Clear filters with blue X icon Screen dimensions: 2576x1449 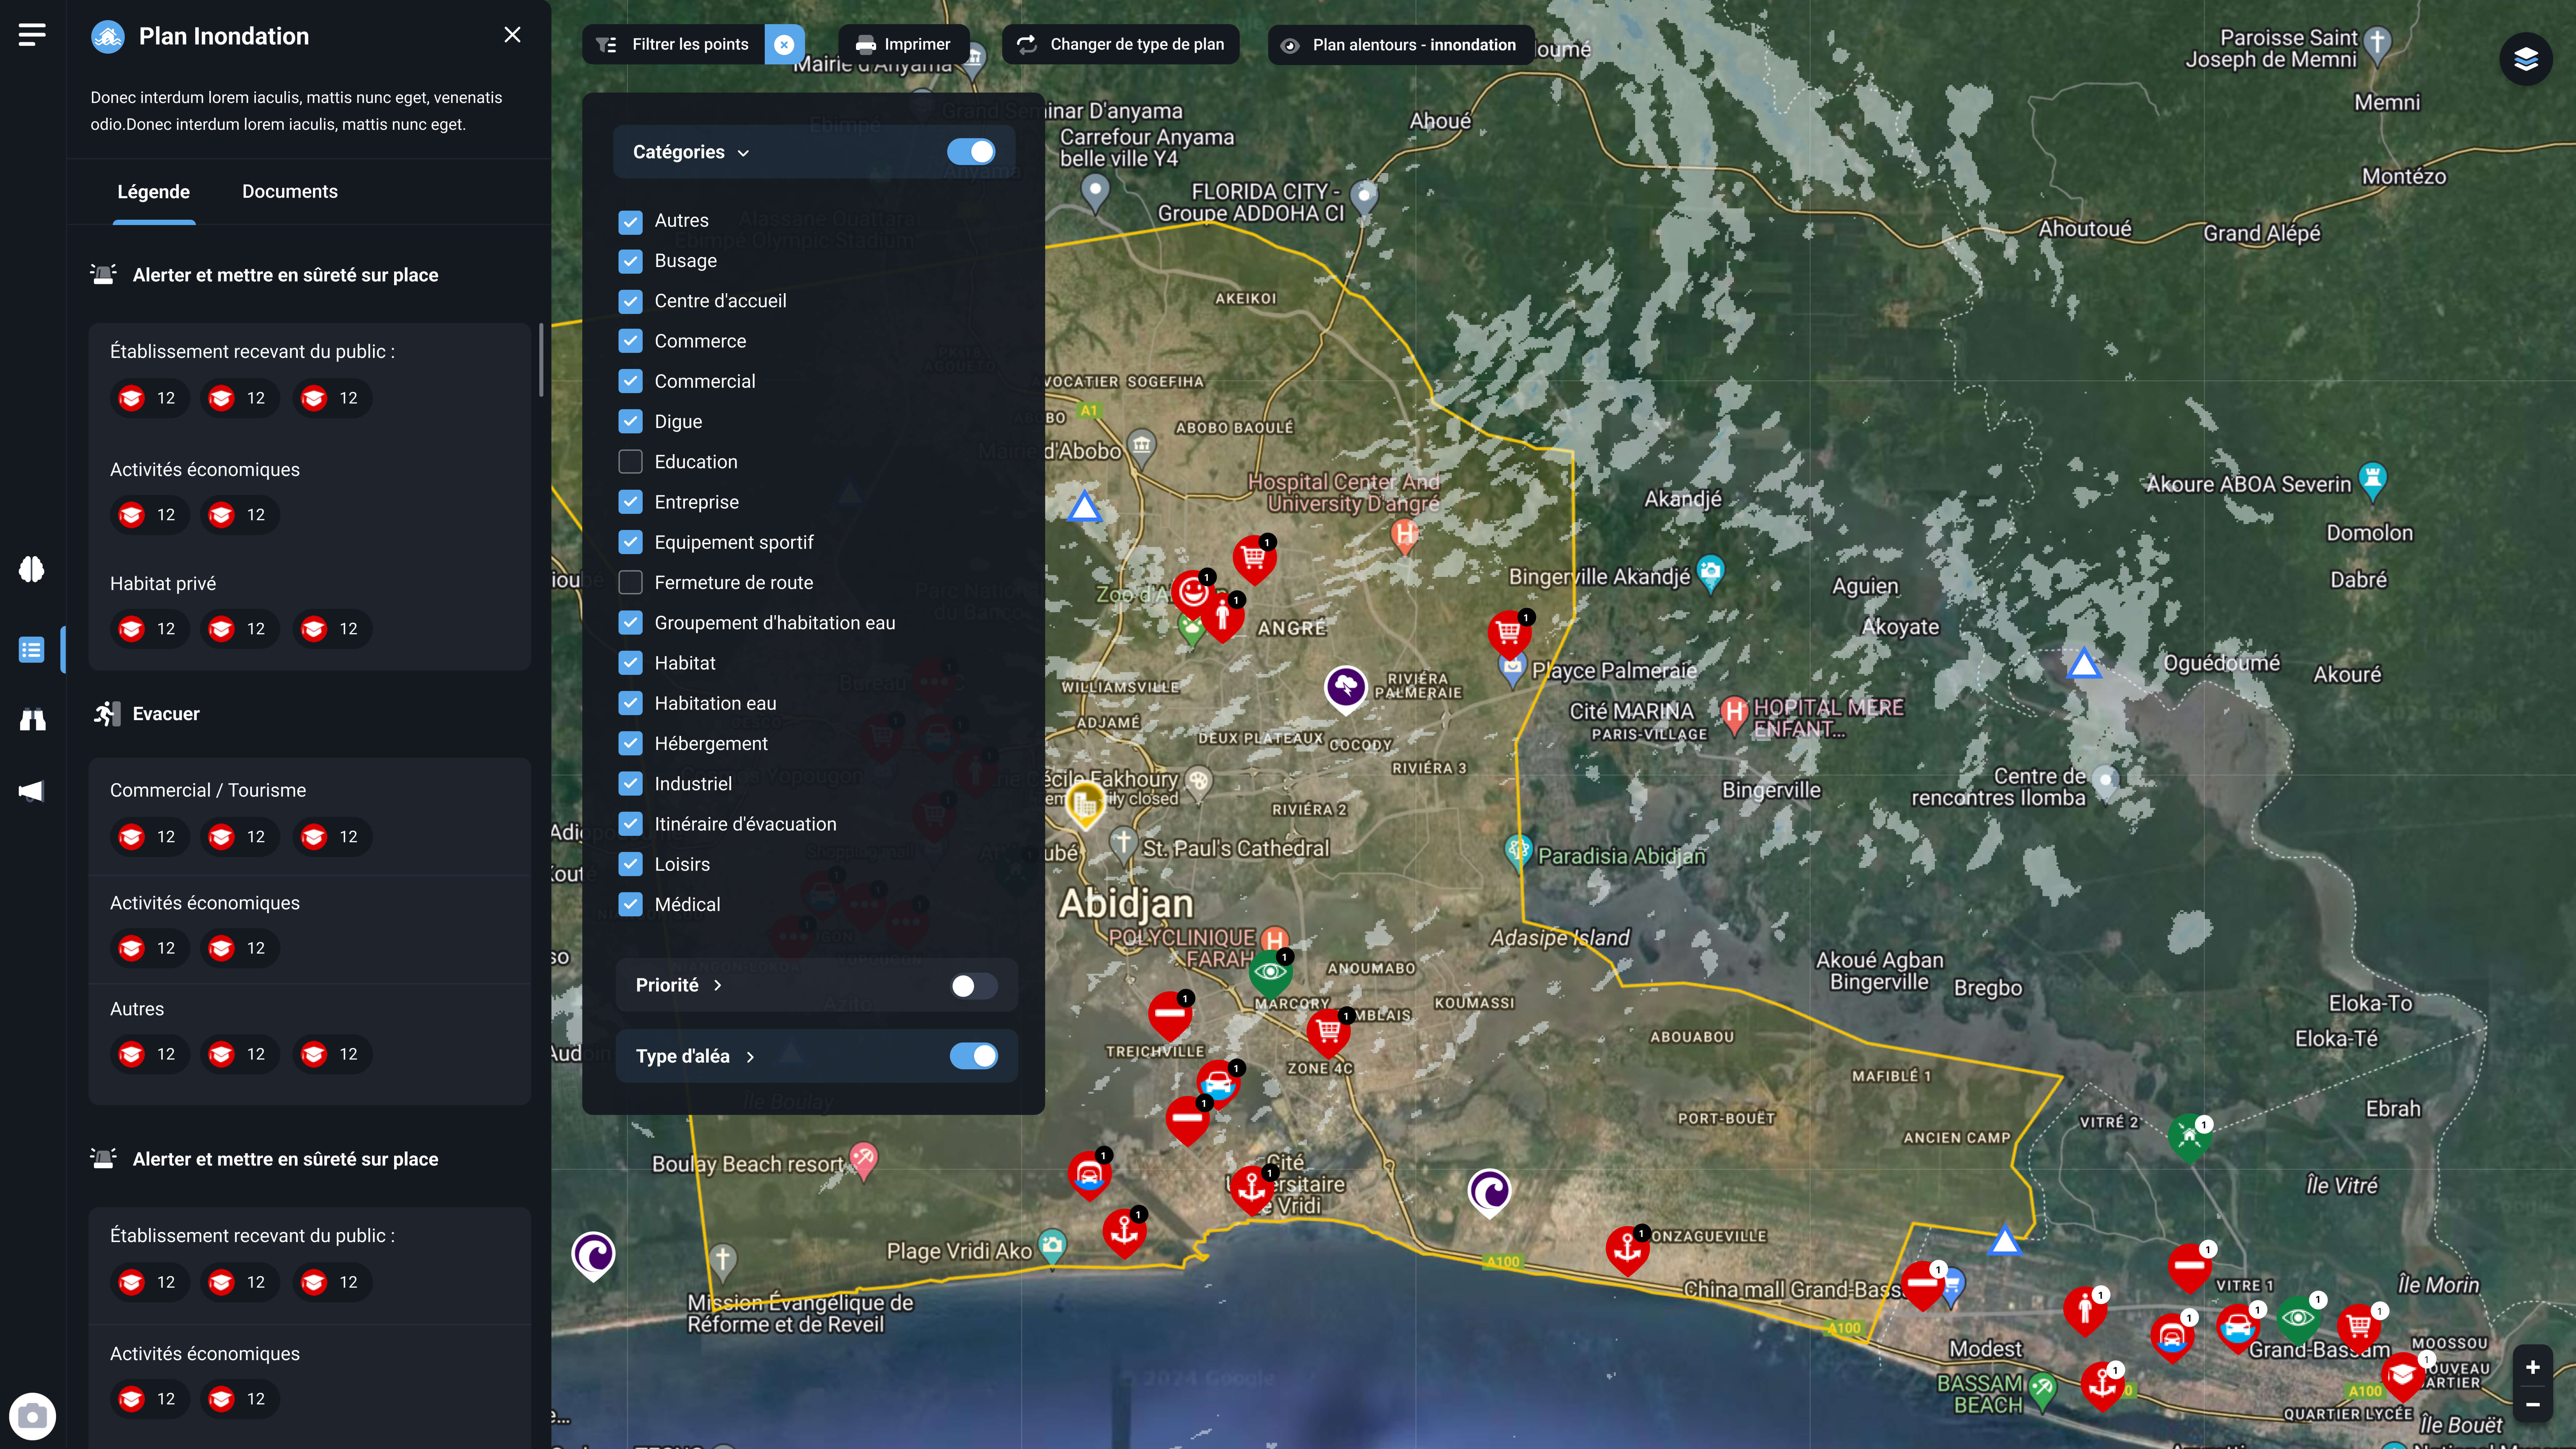[x=784, y=44]
